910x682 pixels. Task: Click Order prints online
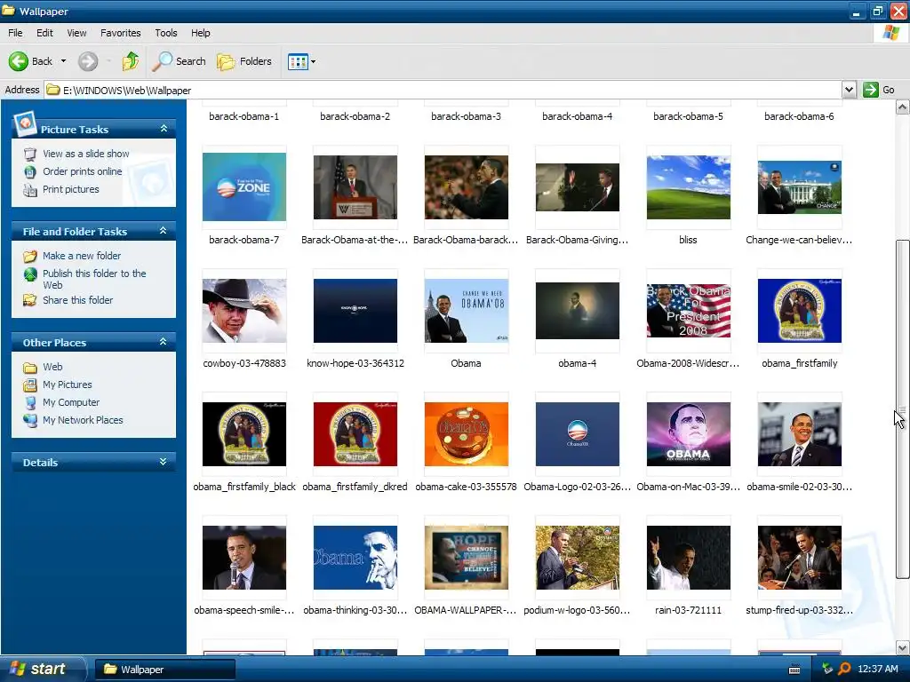[83, 171]
